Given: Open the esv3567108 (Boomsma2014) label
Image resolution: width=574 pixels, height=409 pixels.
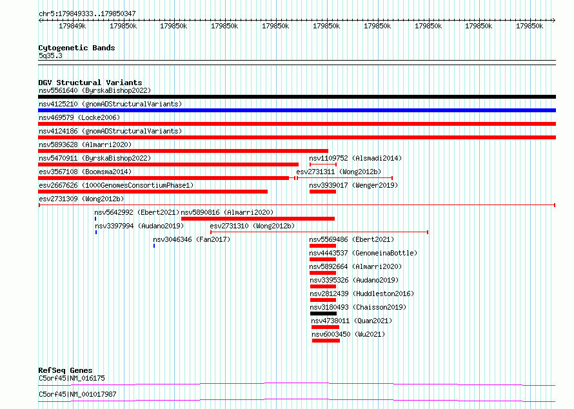Looking at the screenshot, I should click(x=85, y=172).
